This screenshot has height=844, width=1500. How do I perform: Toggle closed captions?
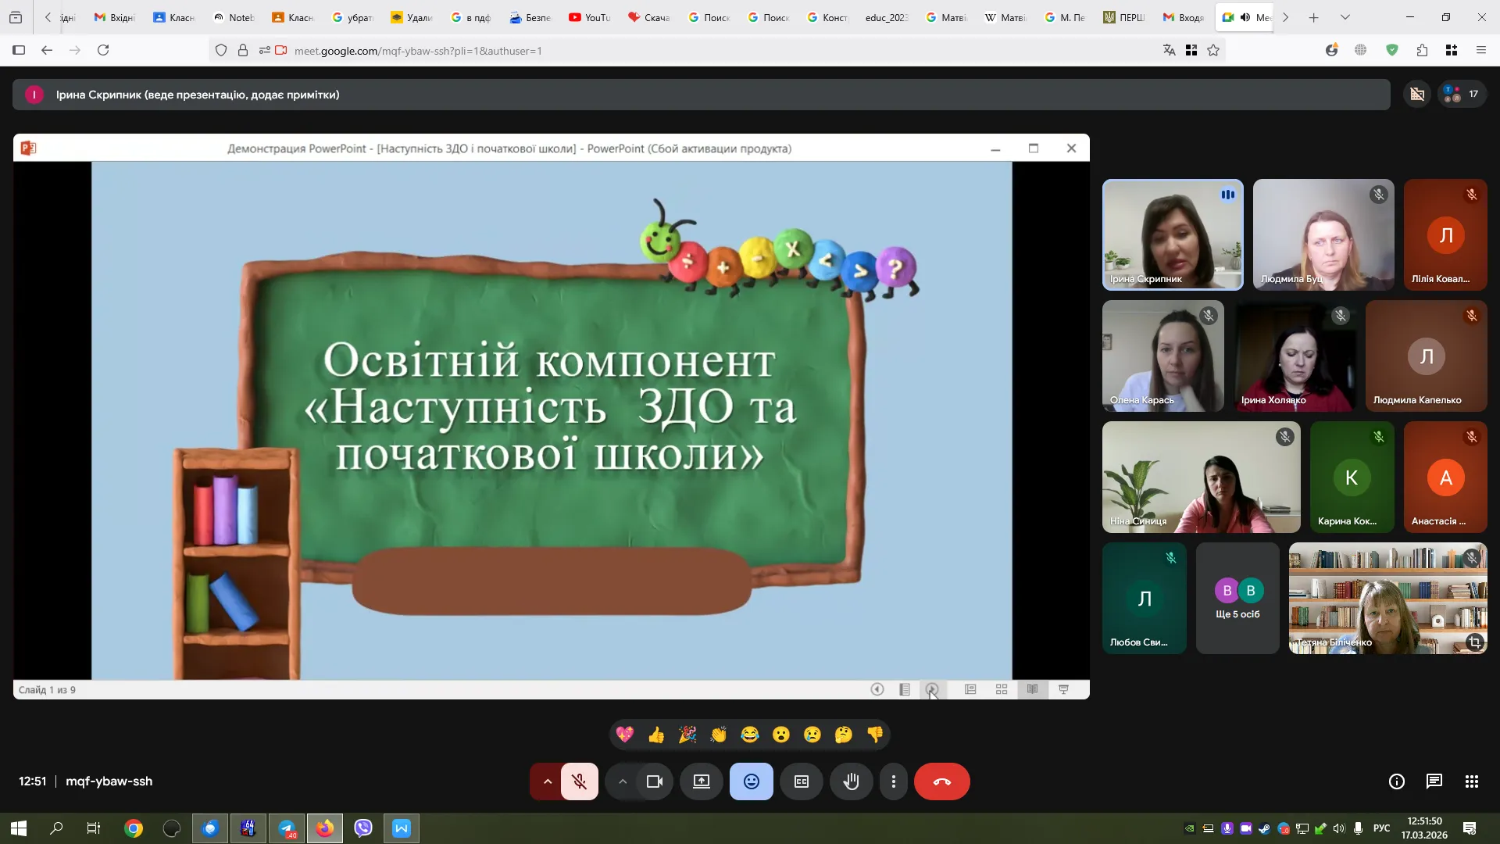[801, 781]
